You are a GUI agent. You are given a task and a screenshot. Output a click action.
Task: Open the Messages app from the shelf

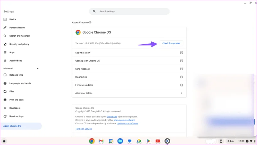[x=130, y=141]
